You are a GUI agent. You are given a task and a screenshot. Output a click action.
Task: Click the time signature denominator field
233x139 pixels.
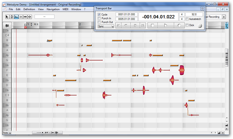pyautogui.click(x=182, y=19)
